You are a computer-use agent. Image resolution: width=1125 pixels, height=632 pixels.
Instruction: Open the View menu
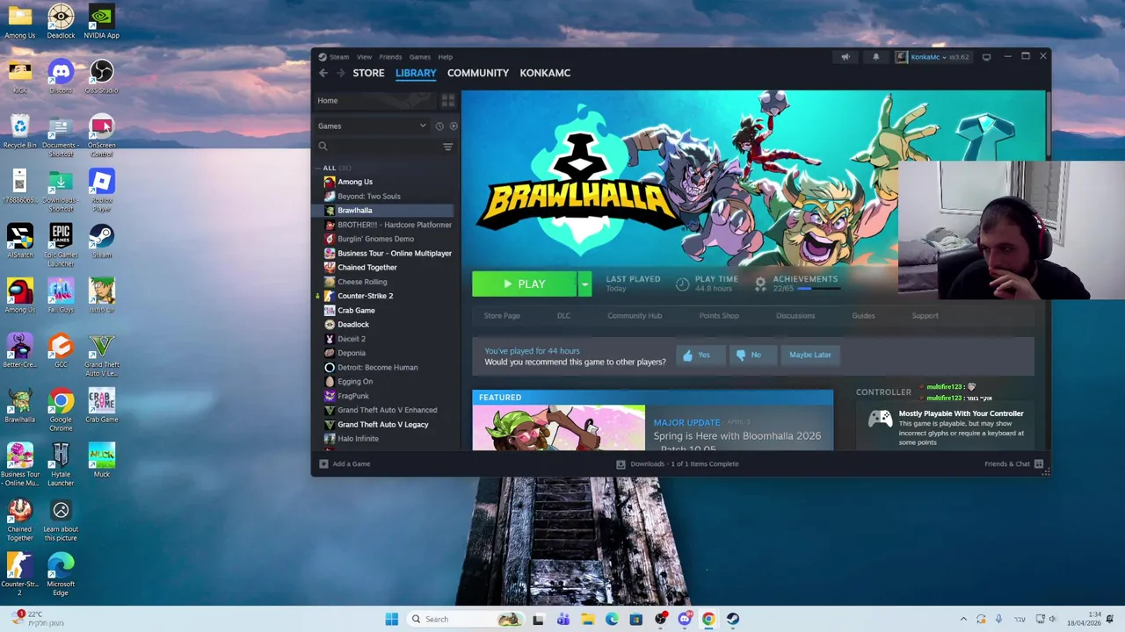click(x=364, y=57)
